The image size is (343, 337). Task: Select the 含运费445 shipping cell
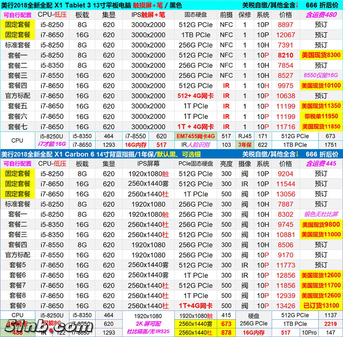click(321, 164)
